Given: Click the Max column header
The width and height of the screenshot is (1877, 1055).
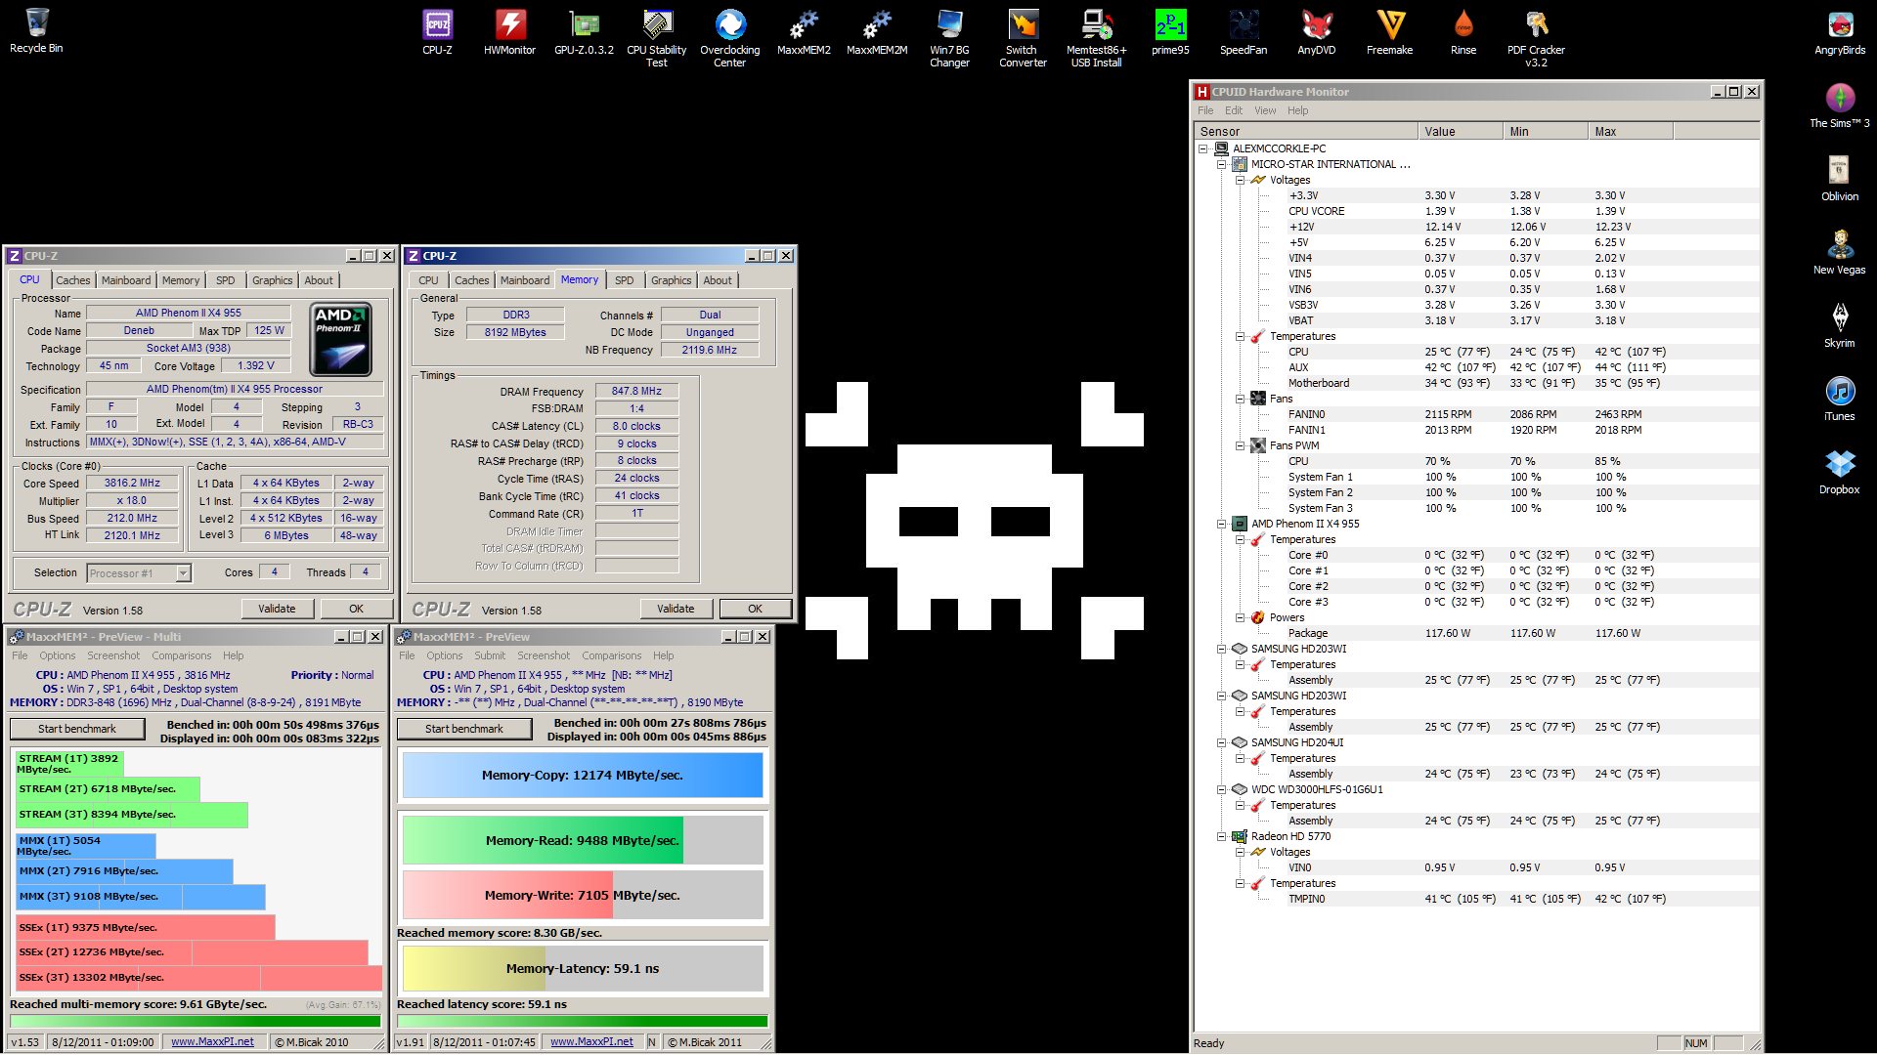Looking at the screenshot, I should [x=1630, y=132].
